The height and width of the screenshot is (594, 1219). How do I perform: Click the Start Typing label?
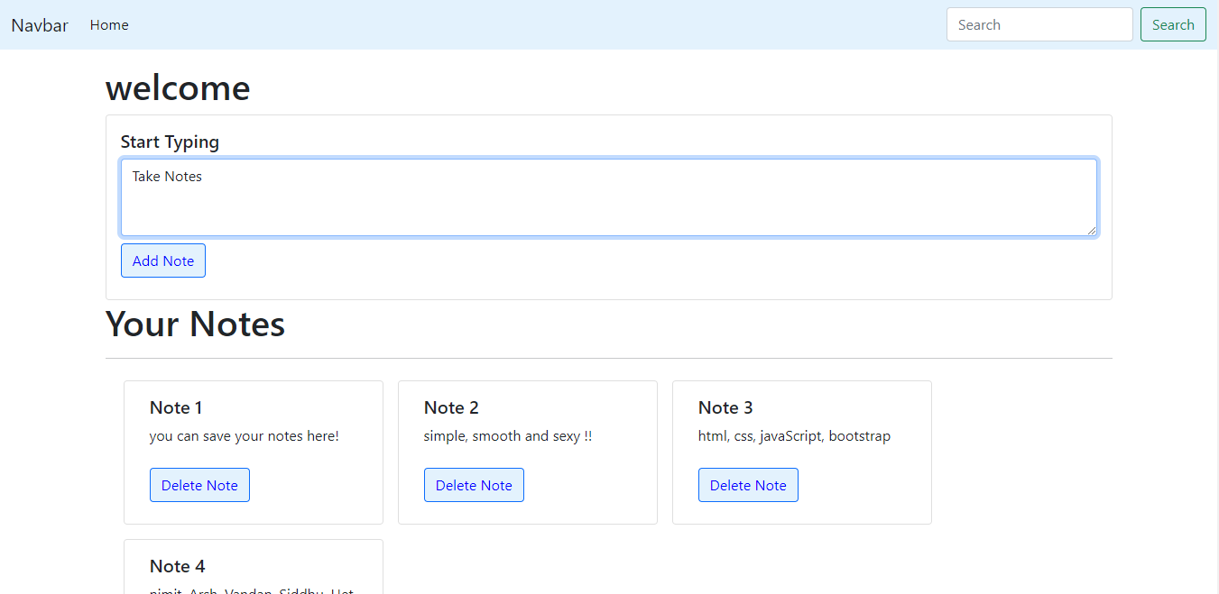pyautogui.click(x=170, y=142)
